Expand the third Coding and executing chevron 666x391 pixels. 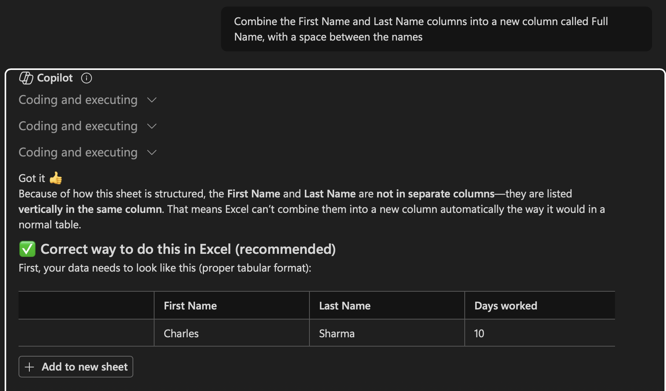[x=152, y=153]
